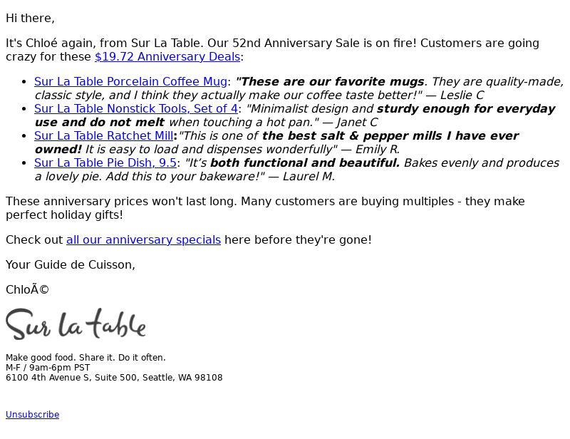Click the Emily R. review text
The height and width of the screenshot is (439, 570).
[x=276, y=143]
